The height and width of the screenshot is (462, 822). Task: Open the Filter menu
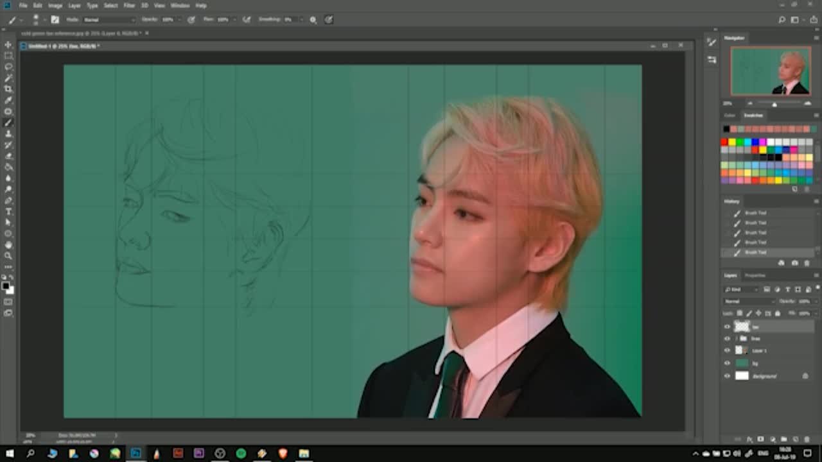click(x=129, y=5)
